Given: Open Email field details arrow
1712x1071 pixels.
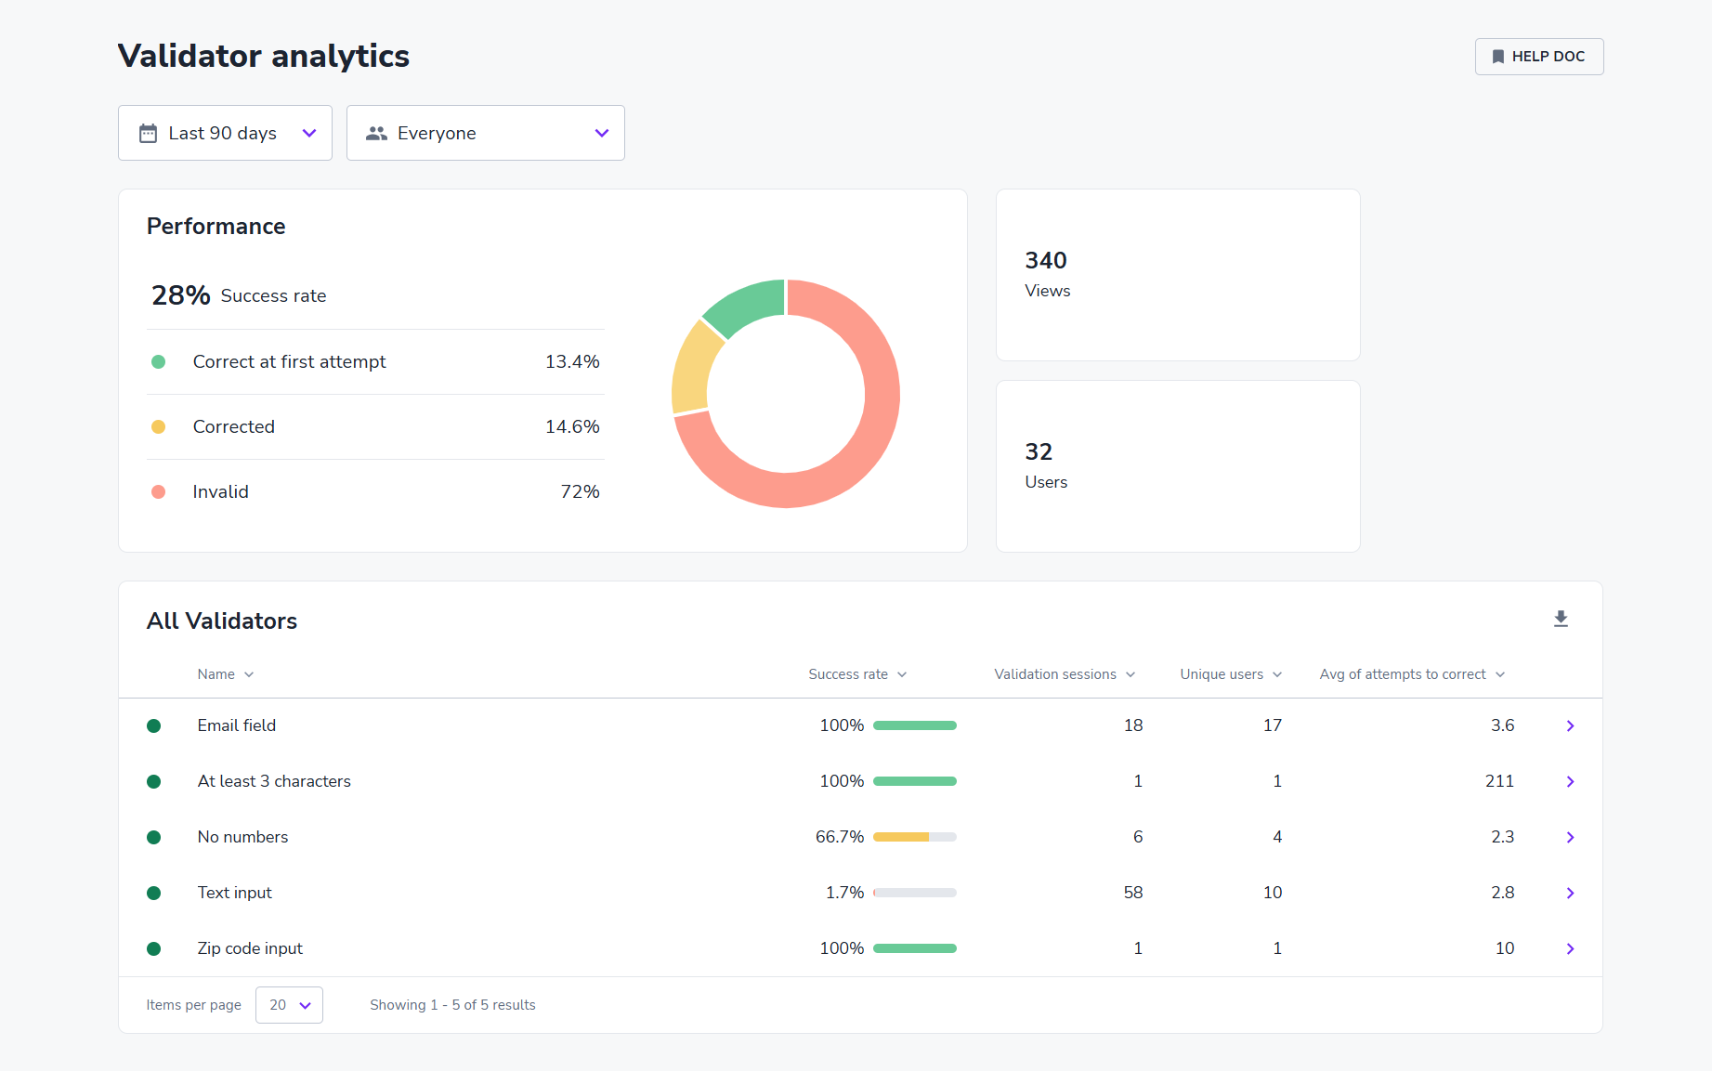Looking at the screenshot, I should pyautogui.click(x=1570, y=725).
